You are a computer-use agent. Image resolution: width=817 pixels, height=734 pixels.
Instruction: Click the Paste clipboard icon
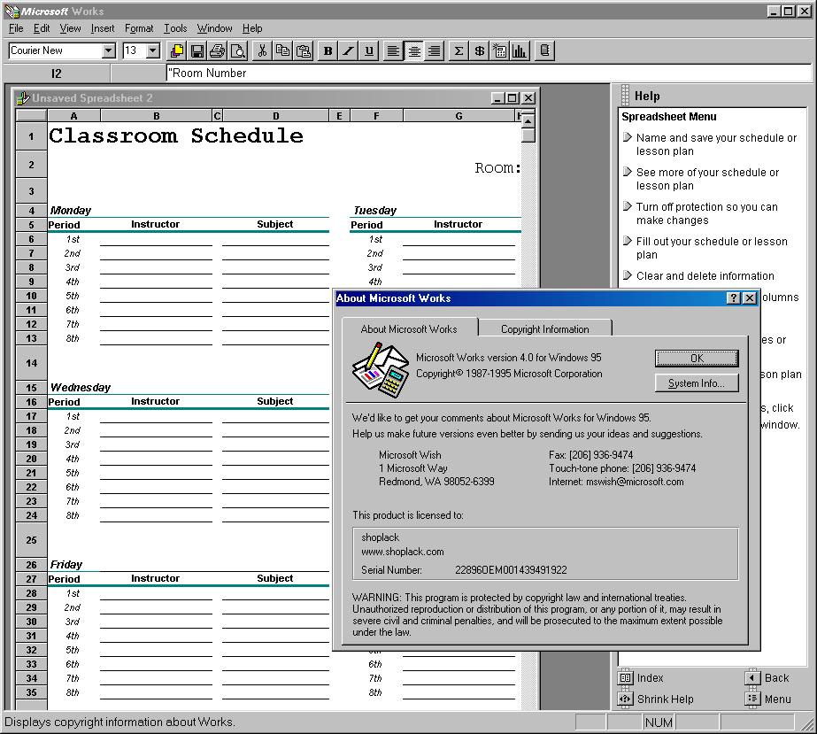303,50
